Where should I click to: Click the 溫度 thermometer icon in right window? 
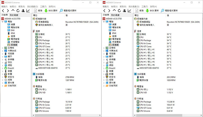135,31
